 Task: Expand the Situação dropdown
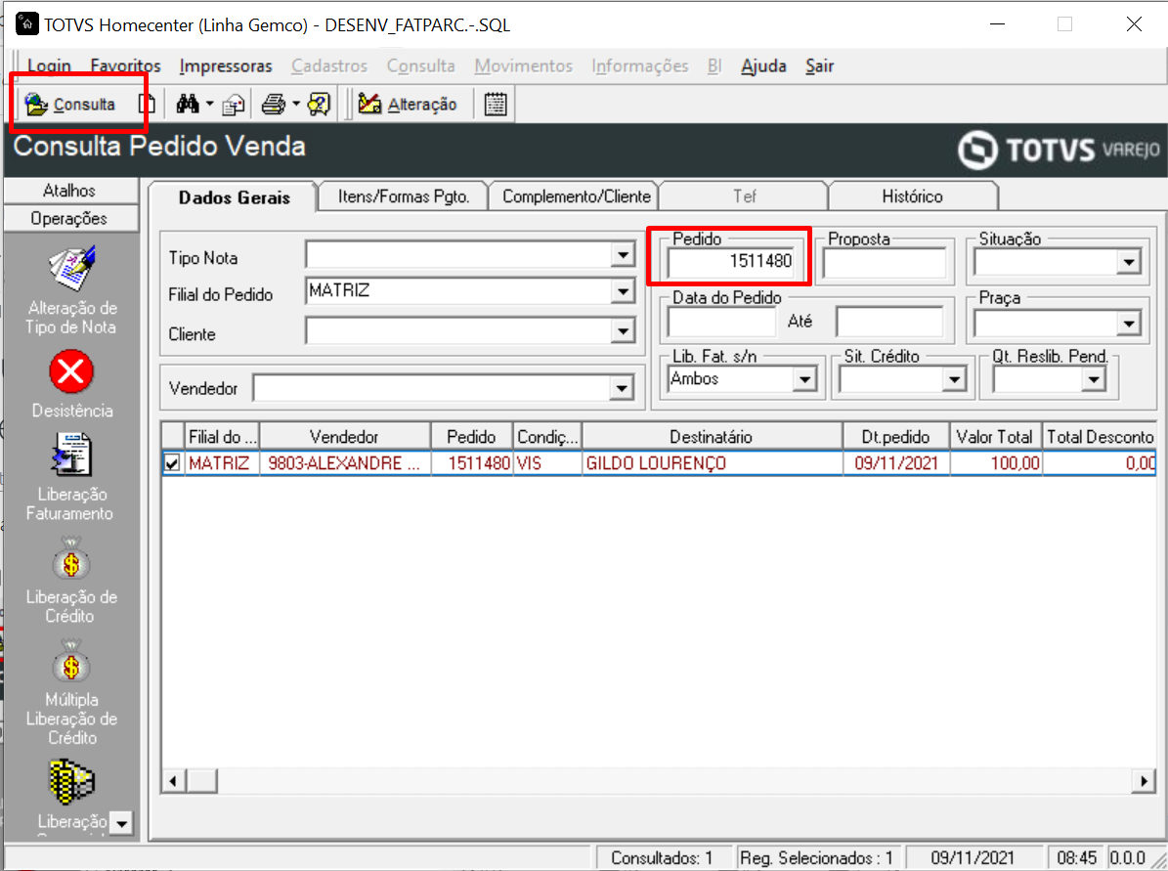point(1129,262)
